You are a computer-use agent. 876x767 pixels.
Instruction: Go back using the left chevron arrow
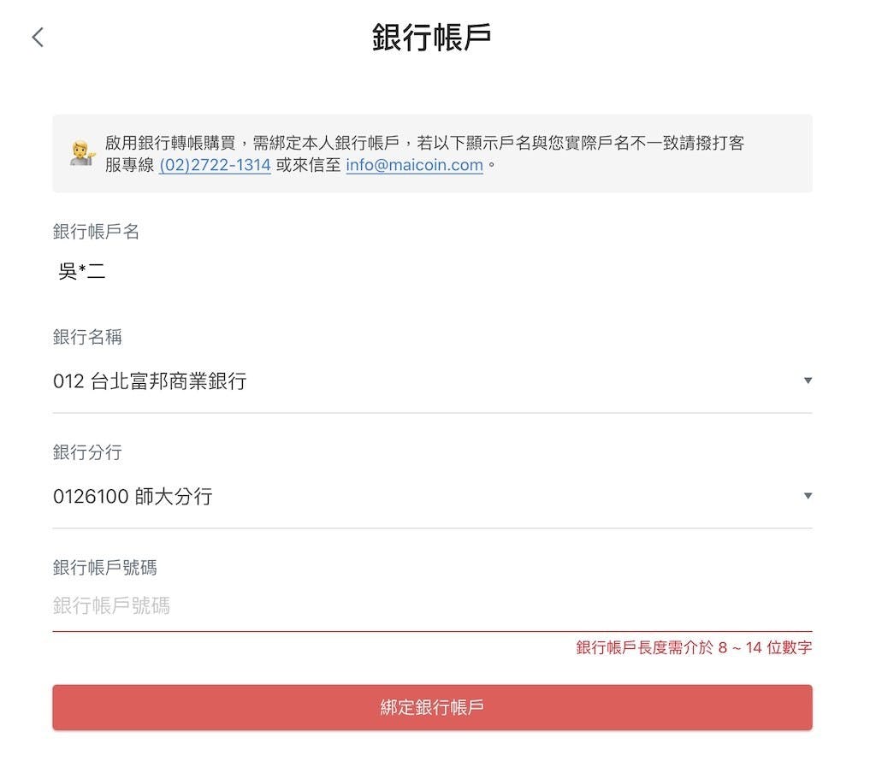pos(38,38)
